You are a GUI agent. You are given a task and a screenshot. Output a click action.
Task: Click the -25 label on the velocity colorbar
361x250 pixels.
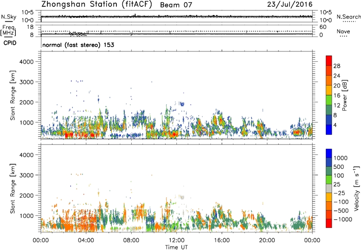tap(339, 193)
